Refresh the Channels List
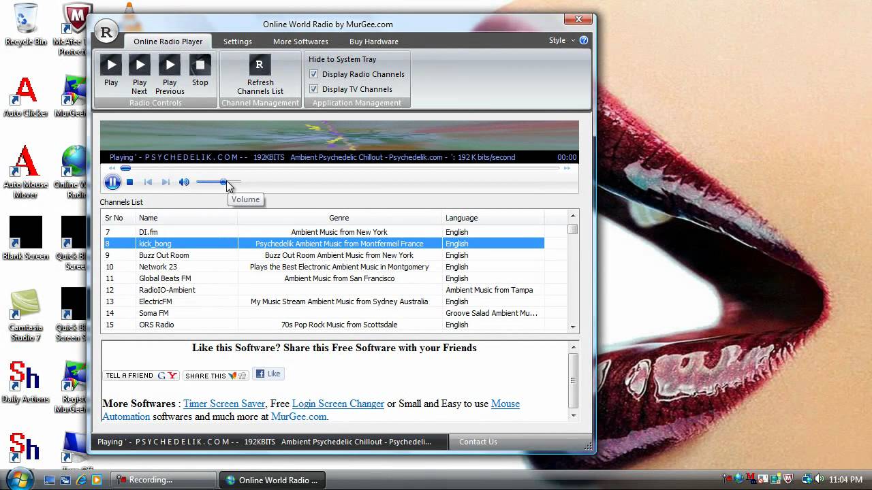This screenshot has height=490, width=872. tap(260, 75)
